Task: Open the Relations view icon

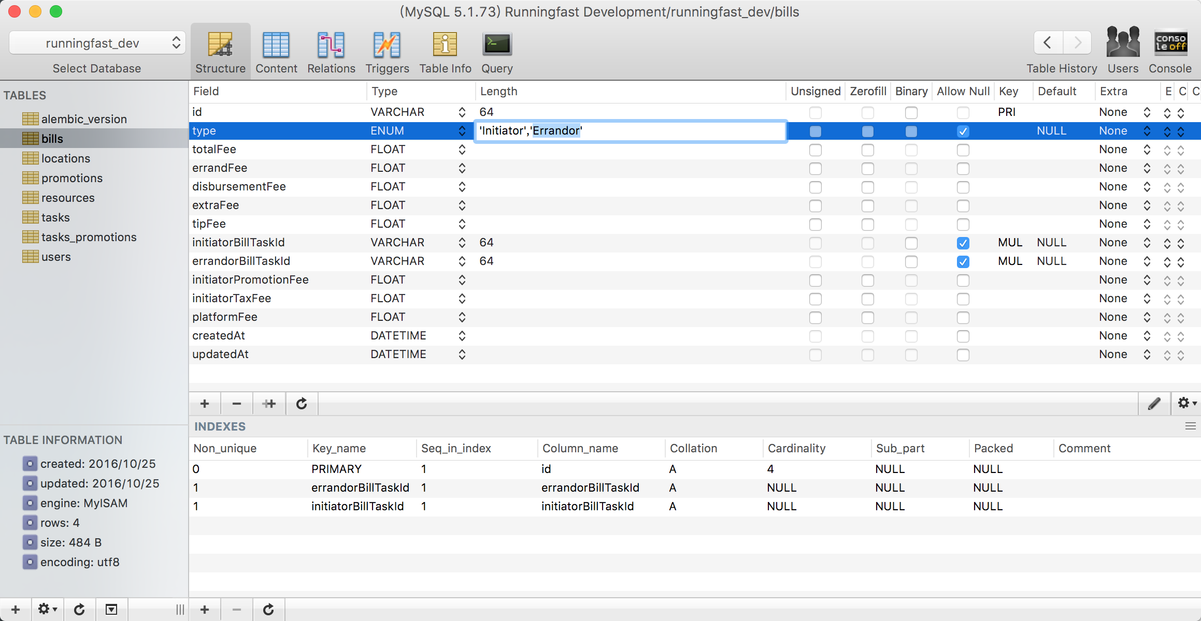Action: click(x=331, y=46)
